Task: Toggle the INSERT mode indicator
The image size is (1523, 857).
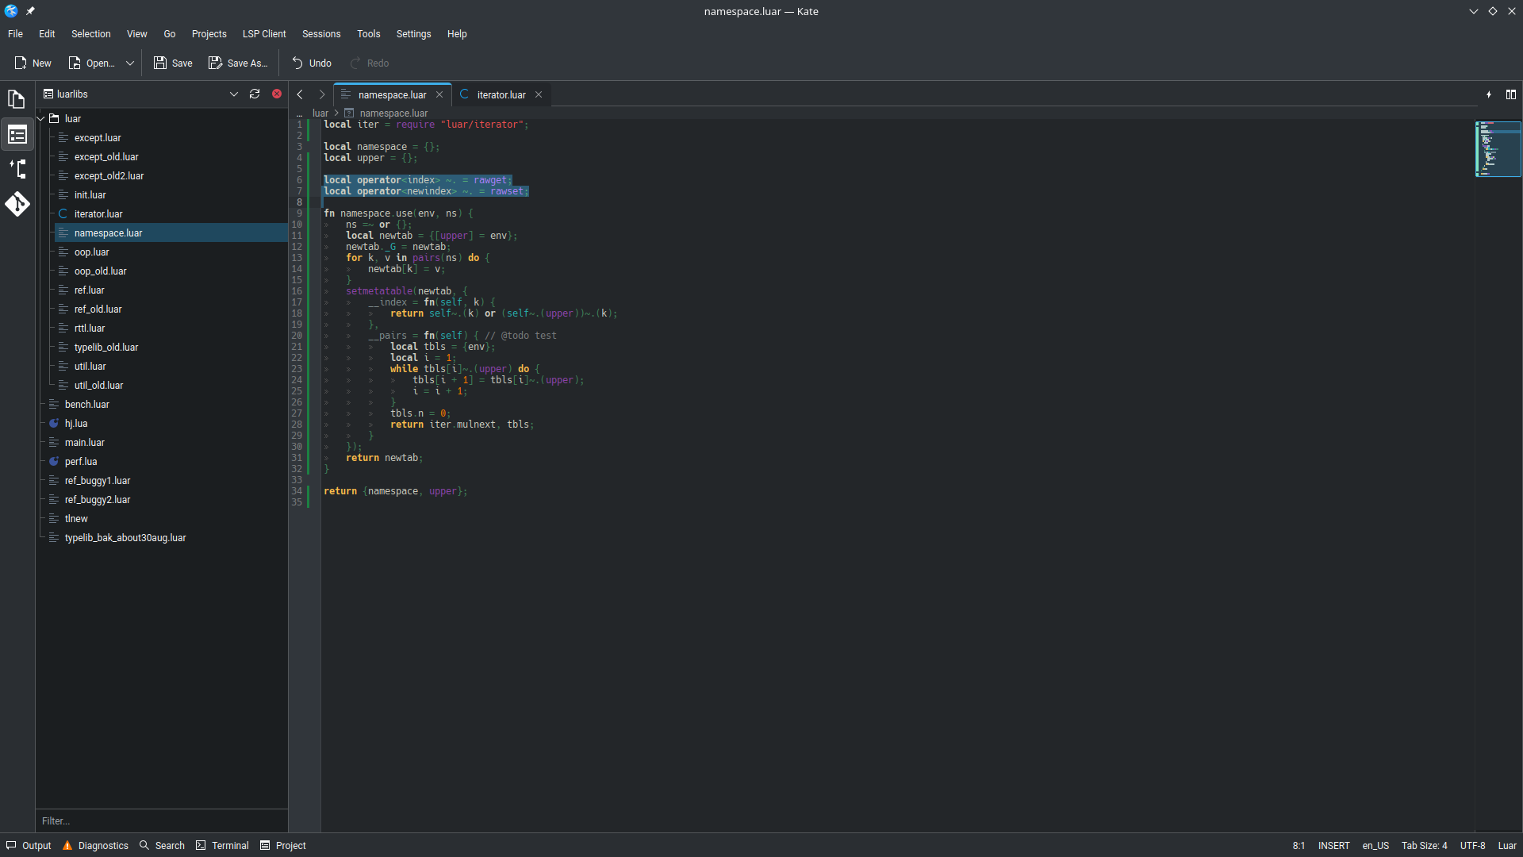Action: point(1333,846)
